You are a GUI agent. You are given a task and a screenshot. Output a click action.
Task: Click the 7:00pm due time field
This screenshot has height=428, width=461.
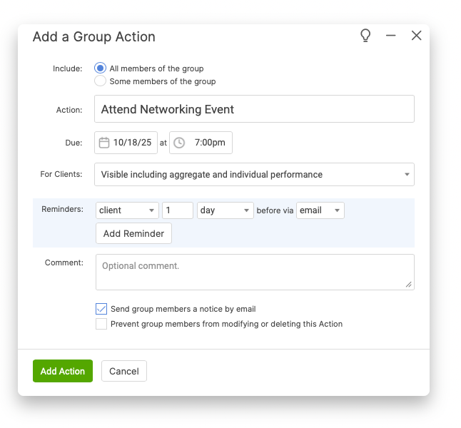coord(210,143)
